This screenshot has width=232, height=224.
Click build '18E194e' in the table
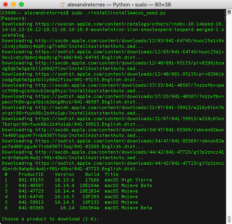(x=89, y=185)
